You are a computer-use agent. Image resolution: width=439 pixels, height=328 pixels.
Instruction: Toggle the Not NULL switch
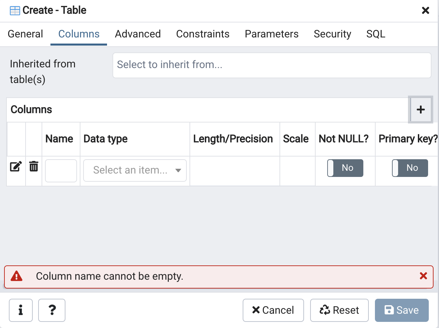[345, 168]
